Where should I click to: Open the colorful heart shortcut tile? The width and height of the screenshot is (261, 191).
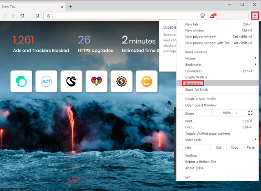[x=96, y=81]
